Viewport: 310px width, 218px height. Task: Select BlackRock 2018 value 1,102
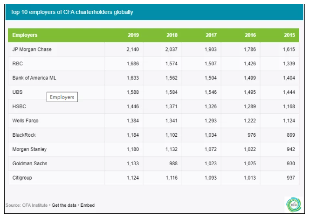tap(172, 135)
